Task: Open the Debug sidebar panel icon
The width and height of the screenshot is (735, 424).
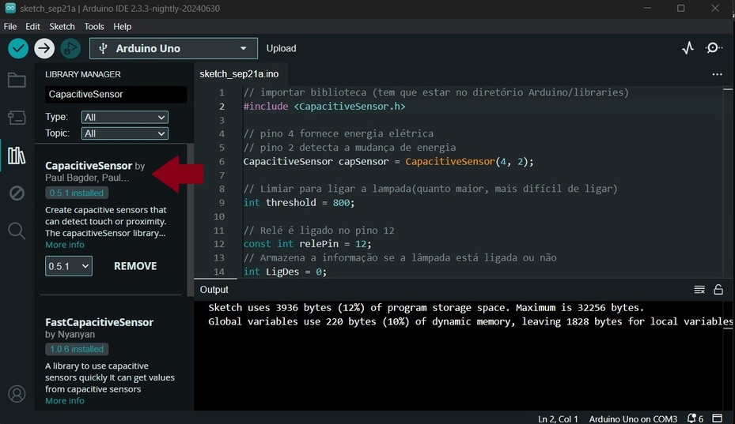Action: pos(17,193)
